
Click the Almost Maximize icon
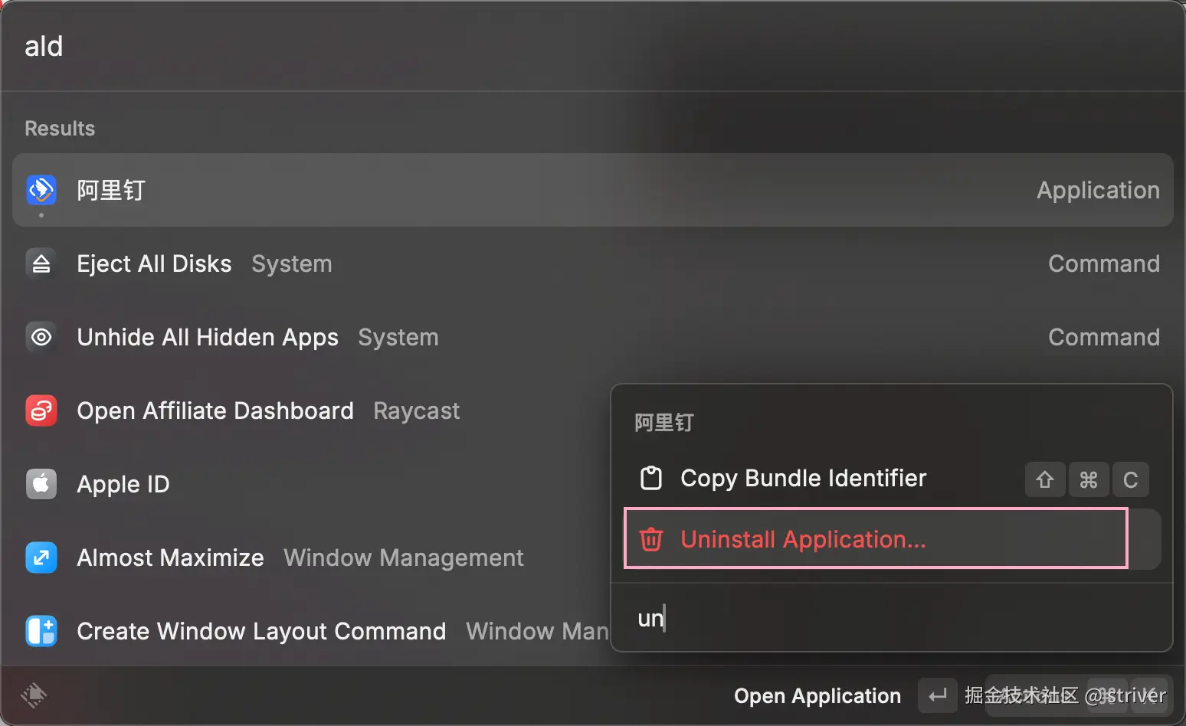[41, 558]
